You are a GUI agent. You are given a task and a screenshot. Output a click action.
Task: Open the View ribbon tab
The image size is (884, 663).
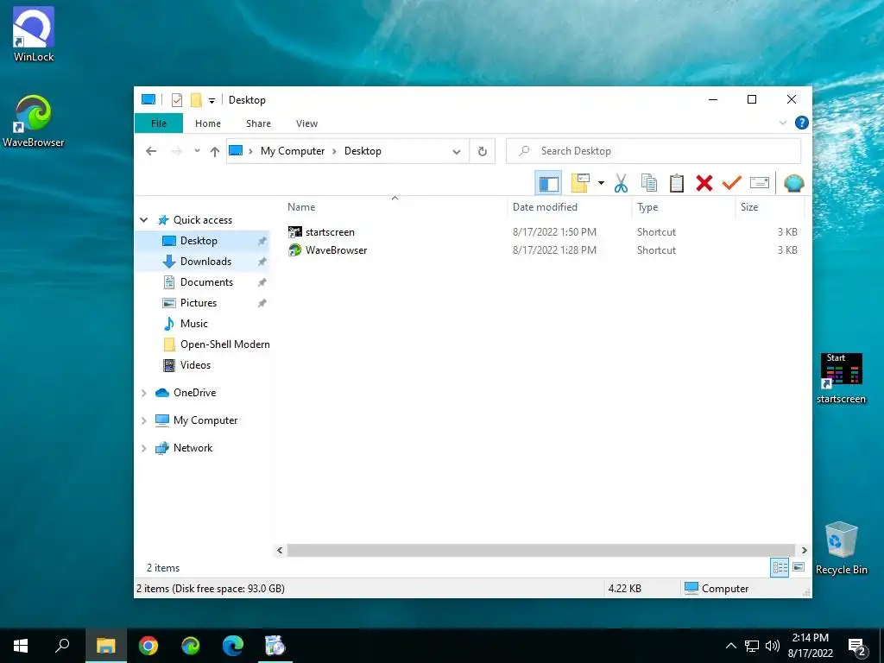(306, 123)
